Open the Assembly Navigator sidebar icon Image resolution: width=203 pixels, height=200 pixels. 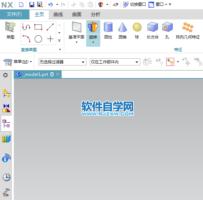pyautogui.click(x=6, y=93)
